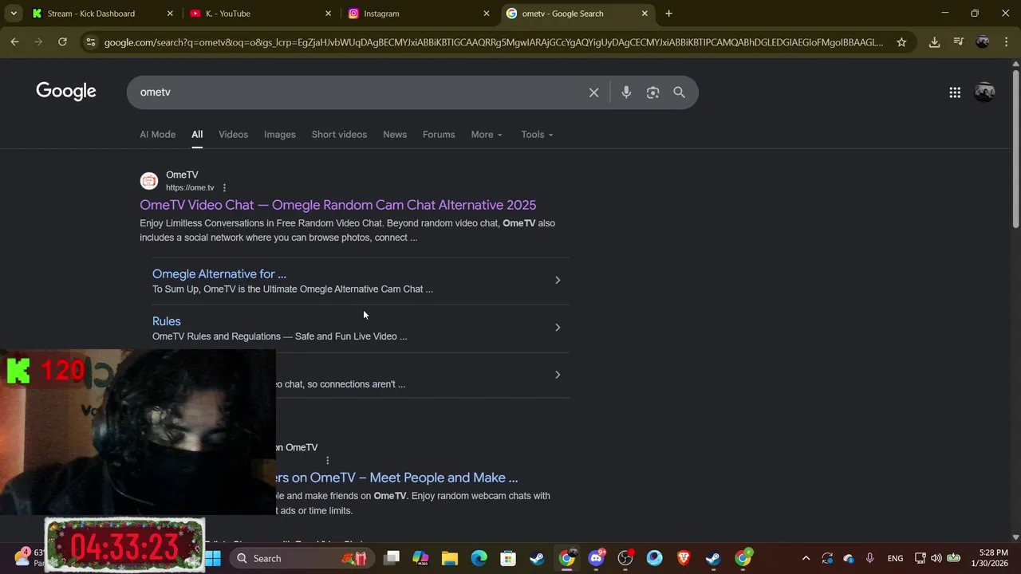
Task: Open Brave browser from the taskbar
Action: 684,558
